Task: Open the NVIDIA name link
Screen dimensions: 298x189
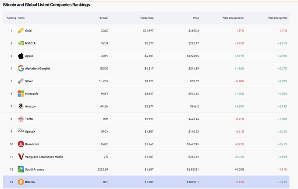Action: click(30, 43)
